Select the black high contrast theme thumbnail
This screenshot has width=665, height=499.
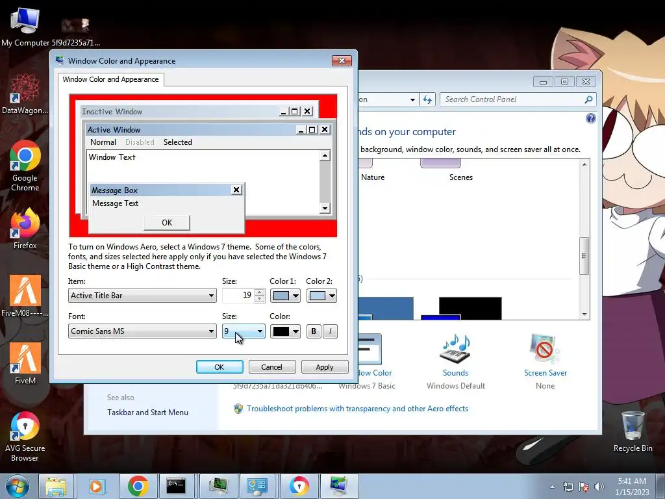470,308
